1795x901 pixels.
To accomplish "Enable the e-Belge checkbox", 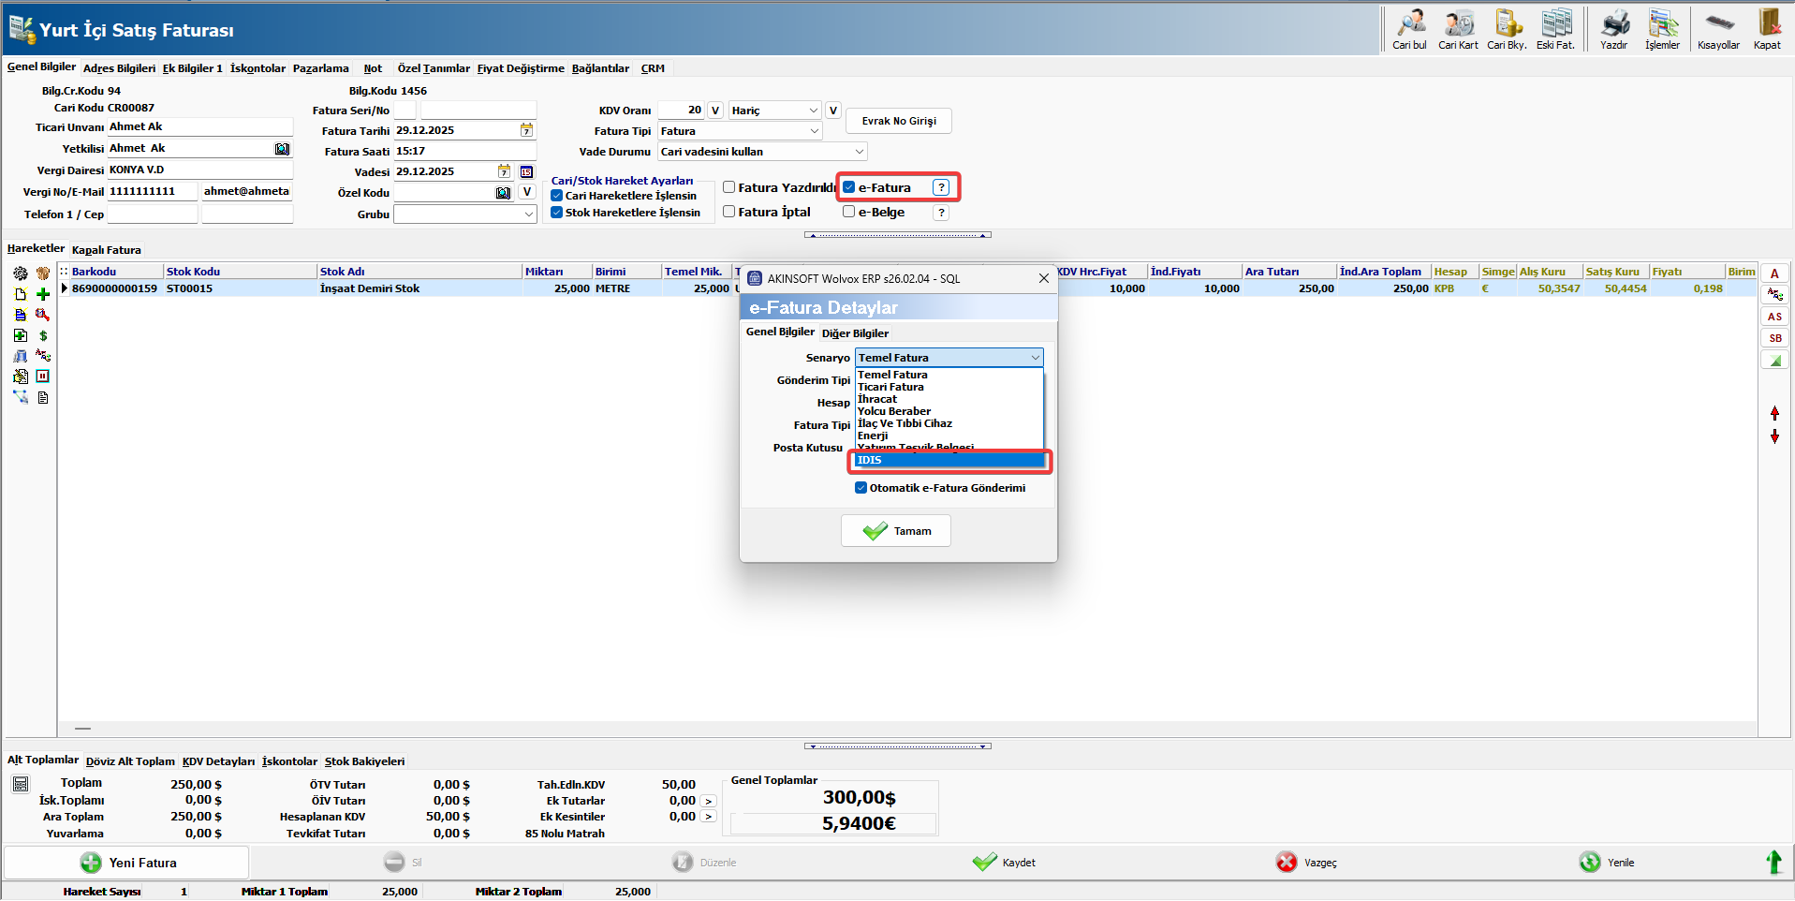I will tap(849, 212).
